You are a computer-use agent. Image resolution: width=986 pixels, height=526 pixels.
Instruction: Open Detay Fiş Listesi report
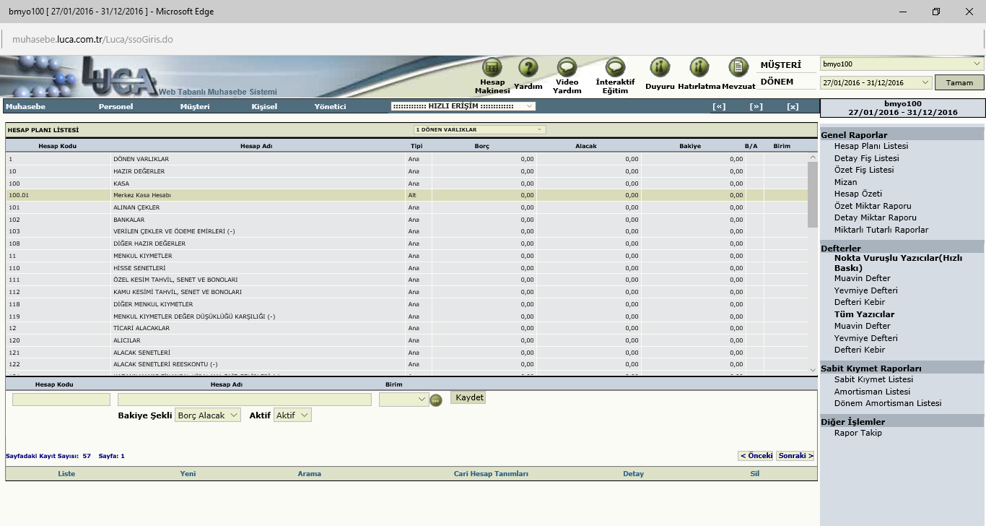[867, 158]
